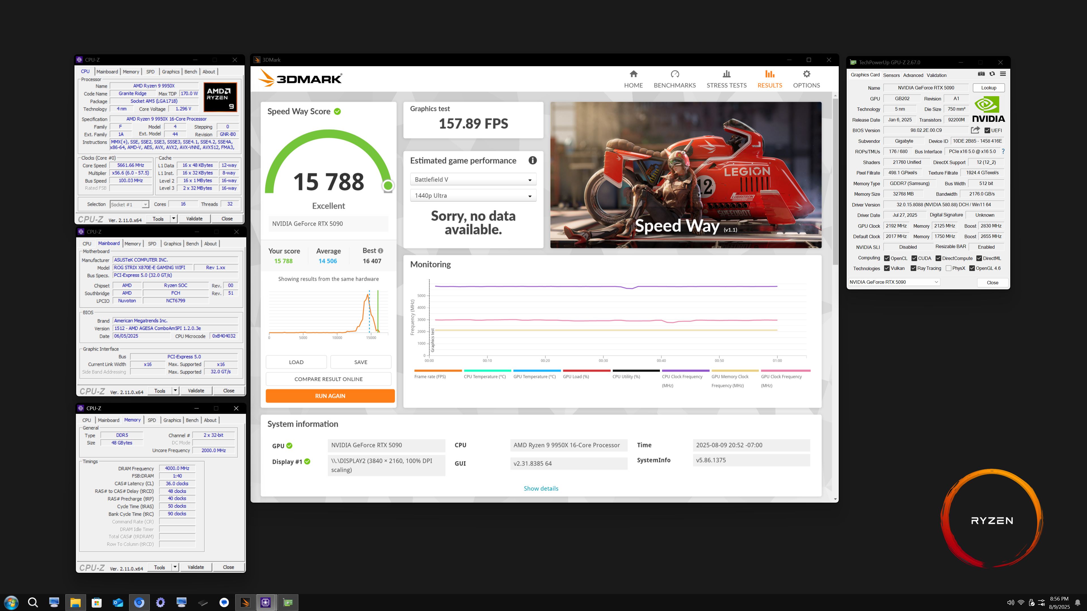
Task: Click BIOS Version export share icon
Action: (x=975, y=130)
